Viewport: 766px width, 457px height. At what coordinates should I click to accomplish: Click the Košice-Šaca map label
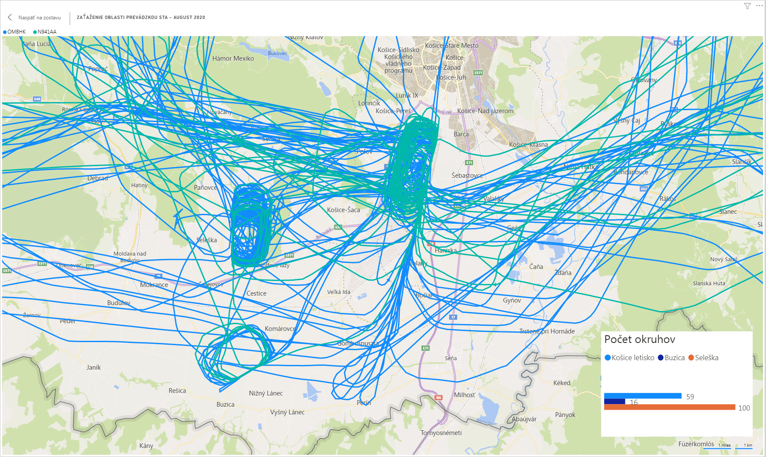(x=343, y=210)
